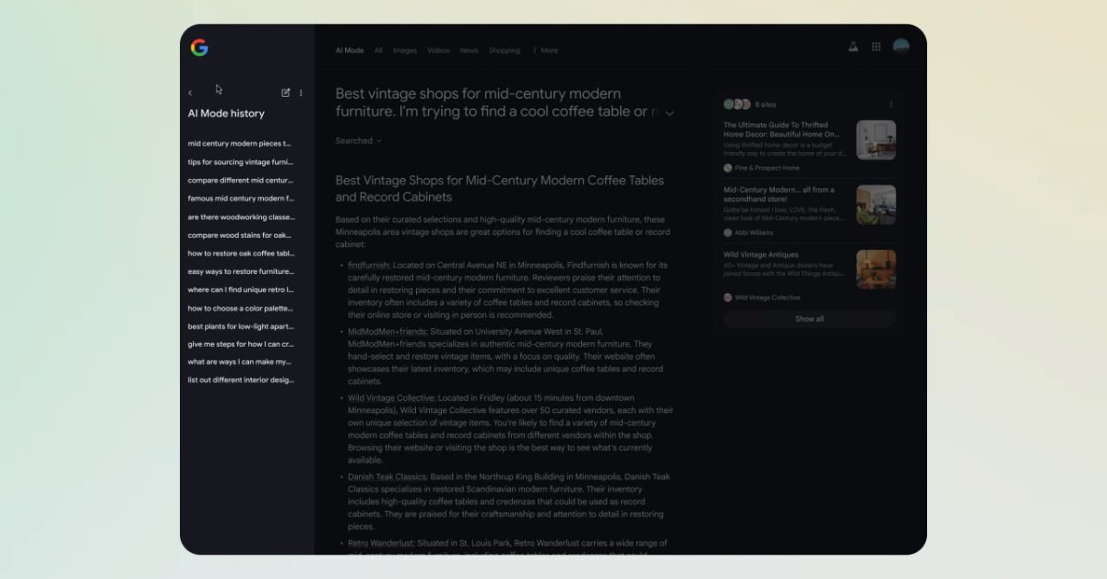Click the Google logo
Image resolution: width=1107 pixels, height=579 pixels.
click(199, 48)
